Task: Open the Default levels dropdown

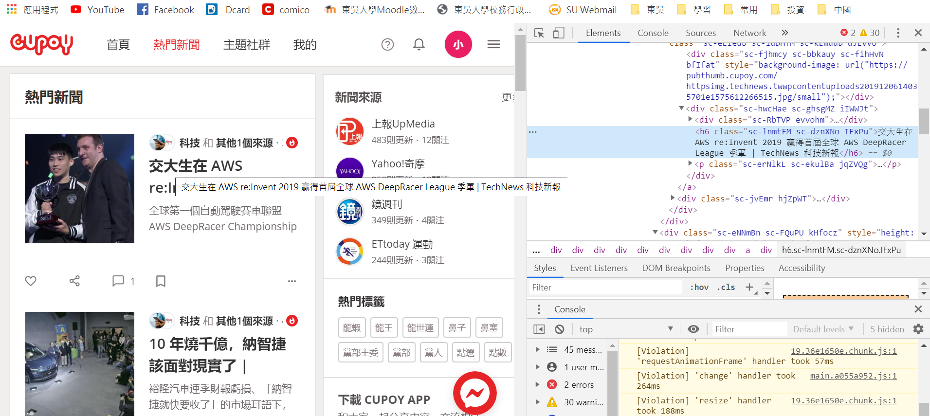Action: [x=823, y=329]
